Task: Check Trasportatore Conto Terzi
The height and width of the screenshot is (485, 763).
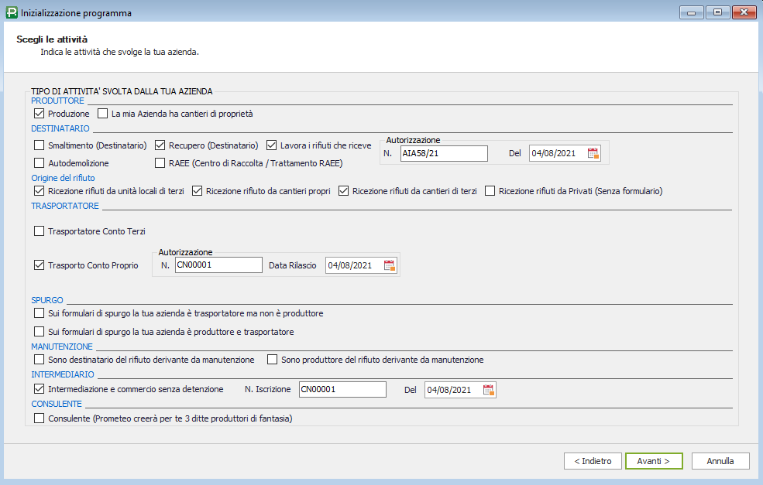Action: point(40,231)
